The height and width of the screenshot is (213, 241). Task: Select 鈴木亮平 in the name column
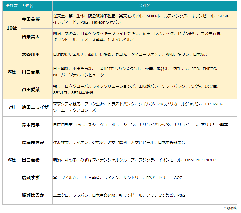click(x=31, y=125)
